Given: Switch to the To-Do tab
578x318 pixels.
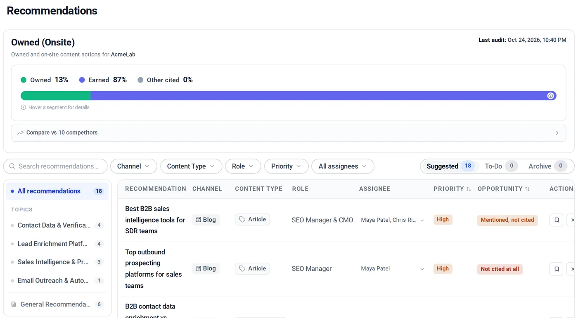Looking at the screenshot, I should coord(501,166).
